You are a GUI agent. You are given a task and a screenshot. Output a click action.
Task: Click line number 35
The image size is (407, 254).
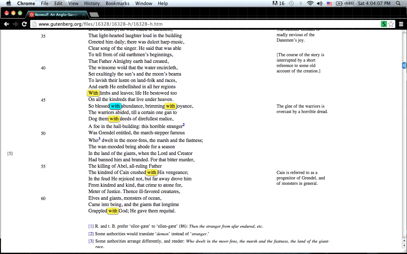point(43,36)
